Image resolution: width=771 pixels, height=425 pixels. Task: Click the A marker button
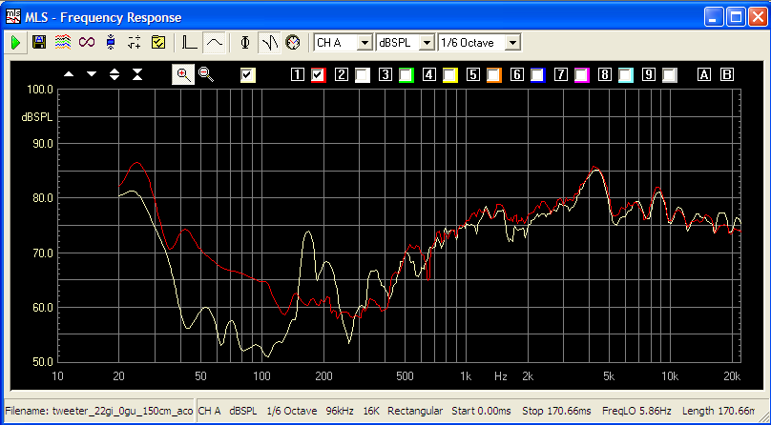tap(704, 74)
